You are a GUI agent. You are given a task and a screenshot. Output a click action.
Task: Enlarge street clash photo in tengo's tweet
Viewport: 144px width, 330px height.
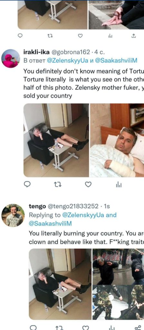pyautogui.click(x=118, y=267)
